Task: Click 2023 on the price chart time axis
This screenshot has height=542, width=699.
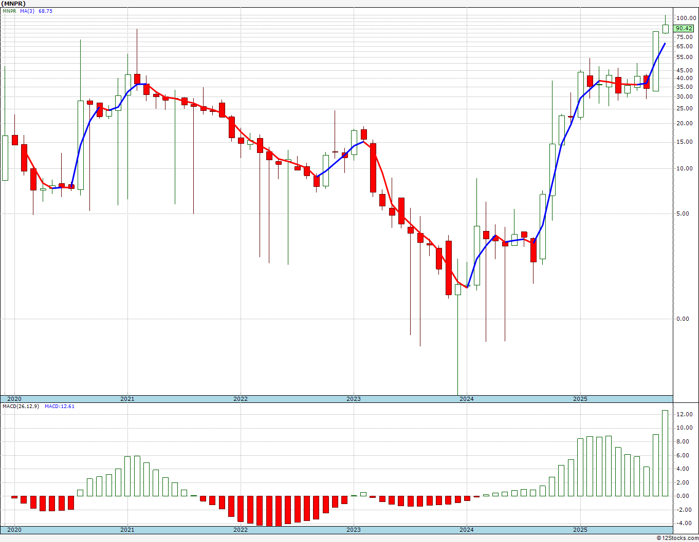Action: tap(354, 399)
